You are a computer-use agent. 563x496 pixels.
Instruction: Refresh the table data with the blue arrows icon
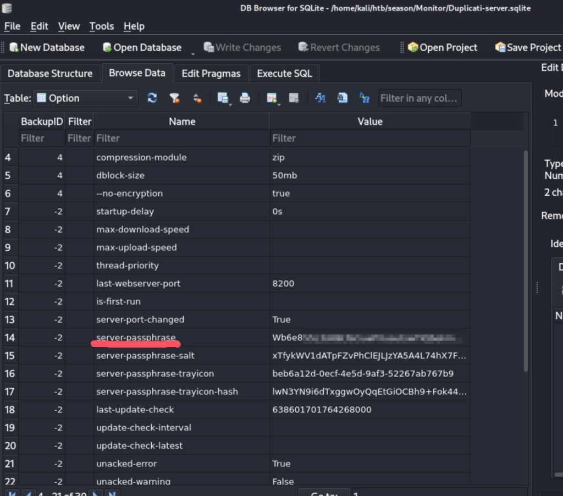[152, 98]
